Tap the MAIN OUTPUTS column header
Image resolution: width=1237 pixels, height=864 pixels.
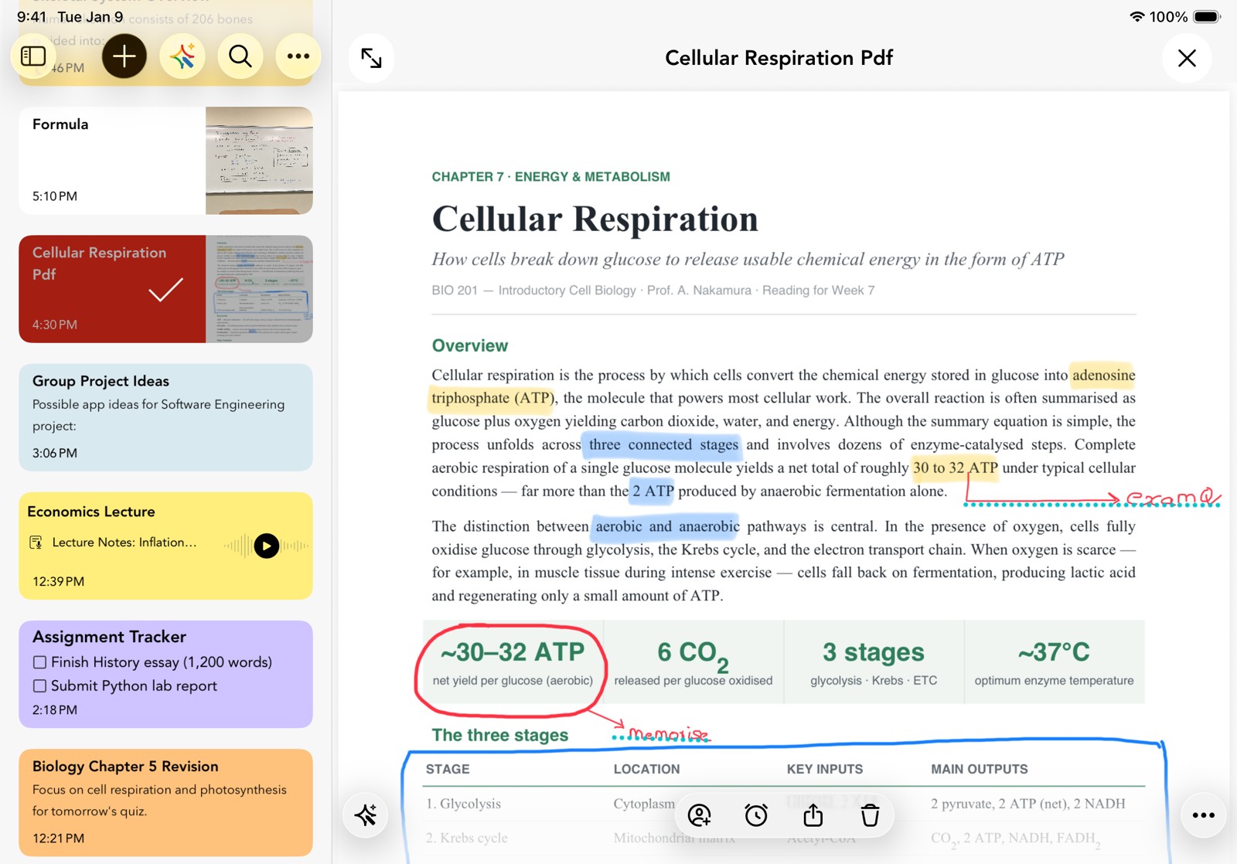(x=979, y=769)
